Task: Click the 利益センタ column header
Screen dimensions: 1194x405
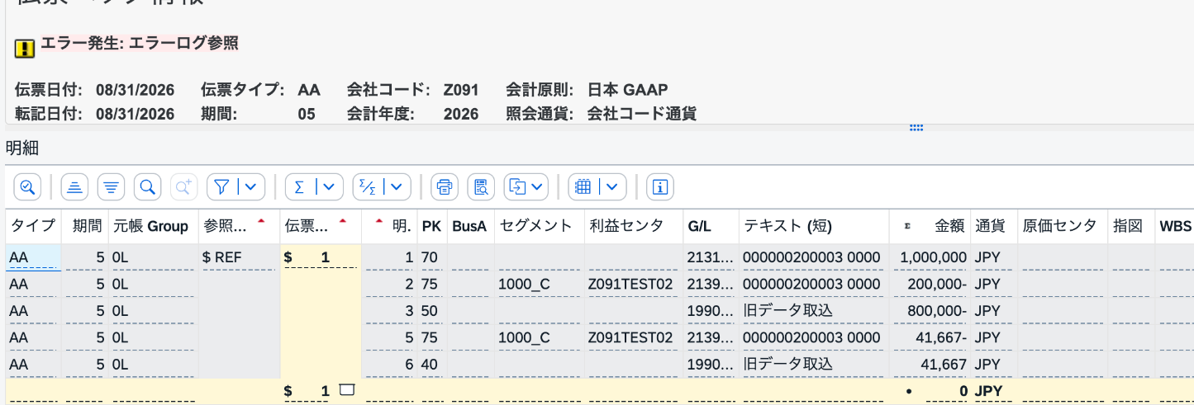Action: [632, 226]
